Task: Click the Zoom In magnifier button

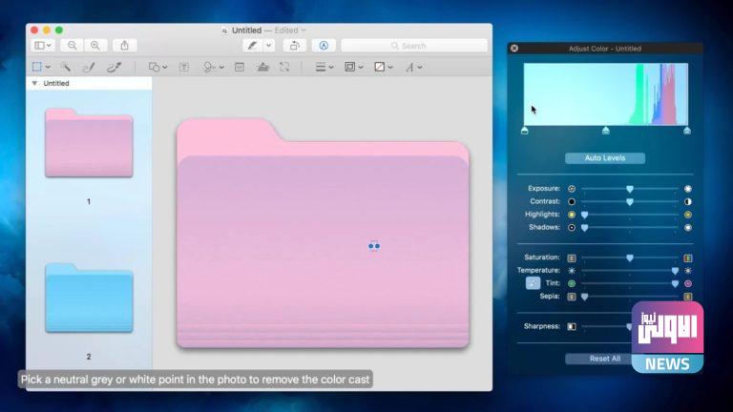Action: tap(95, 45)
